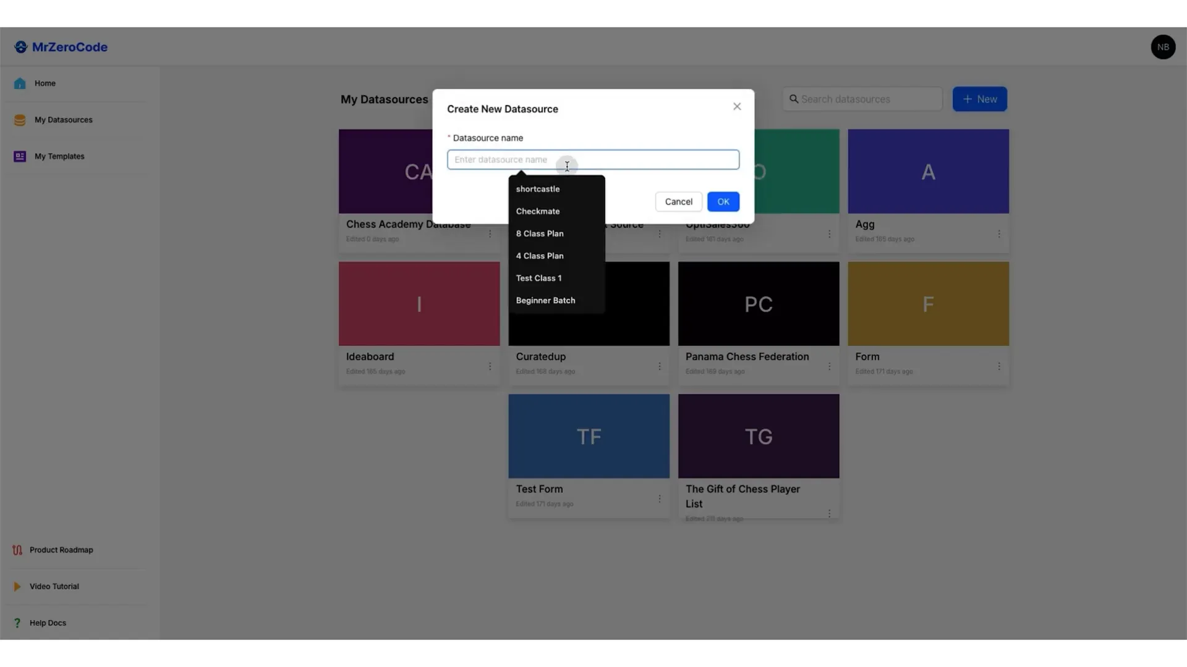Click the Video Tutorial play icon
Viewport: 1187px width, 667px height.
(x=17, y=586)
